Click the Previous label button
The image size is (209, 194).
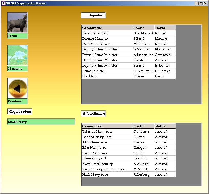click(x=17, y=101)
